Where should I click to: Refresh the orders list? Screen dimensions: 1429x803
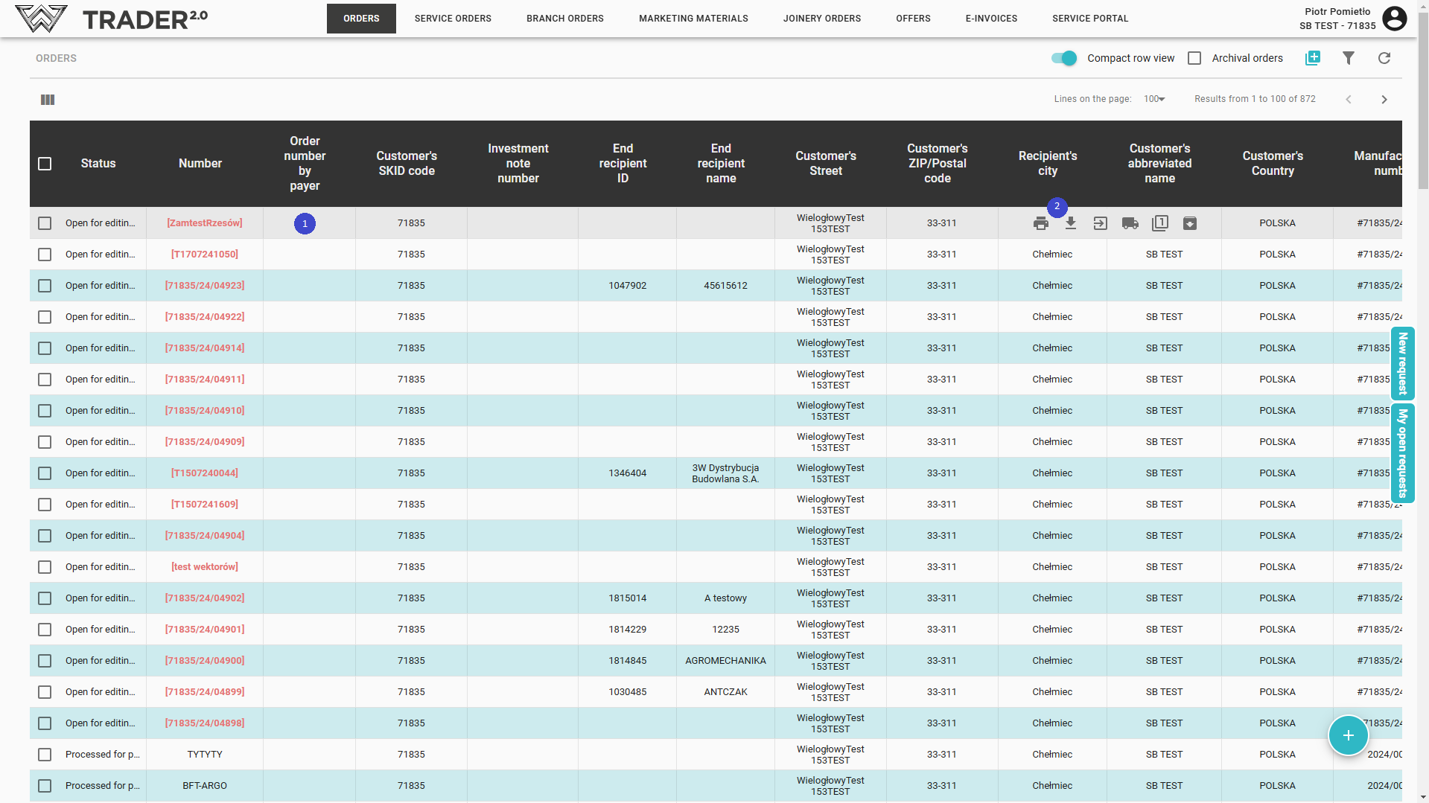1384,58
